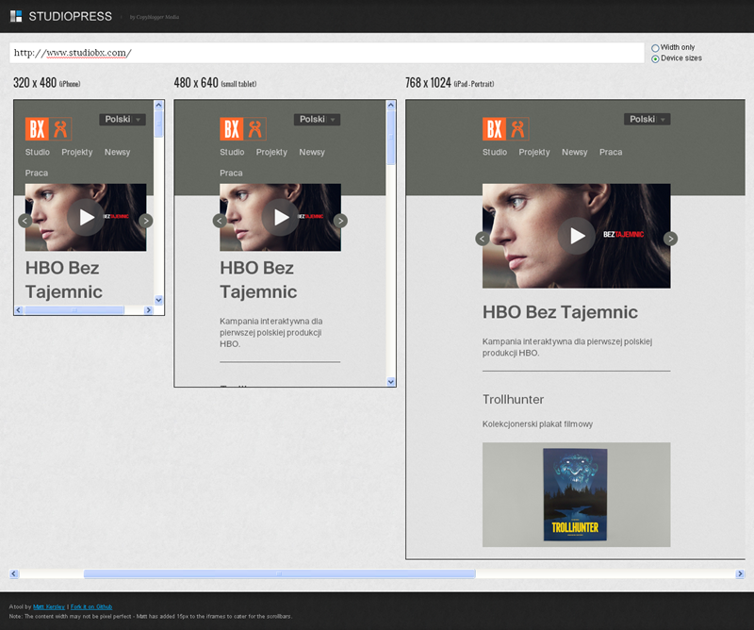
Task: Click previous slide arrow in small tablet preview
Action: point(220,221)
